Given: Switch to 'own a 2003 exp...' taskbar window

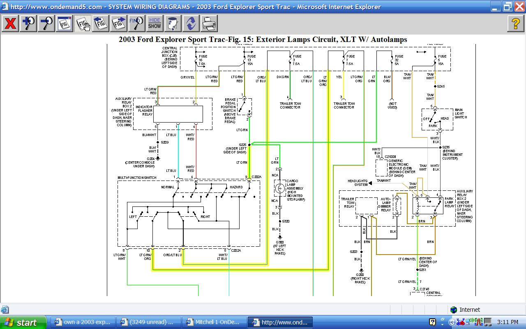Looking at the screenshot, I should tap(83, 322).
